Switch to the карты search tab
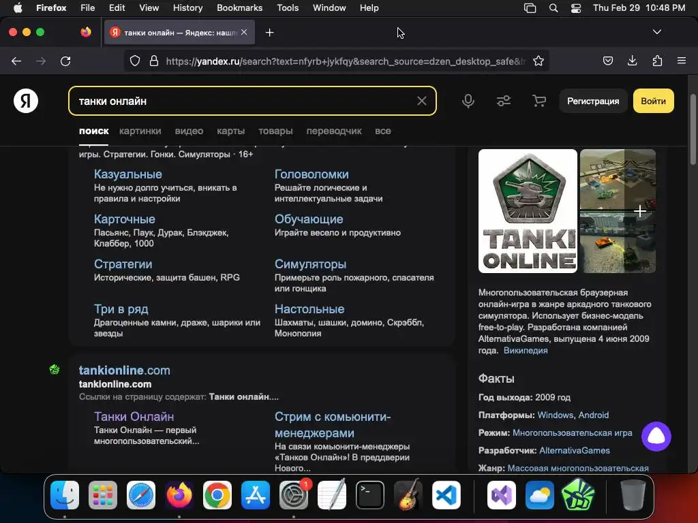The width and height of the screenshot is (698, 523). (x=230, y=131)
